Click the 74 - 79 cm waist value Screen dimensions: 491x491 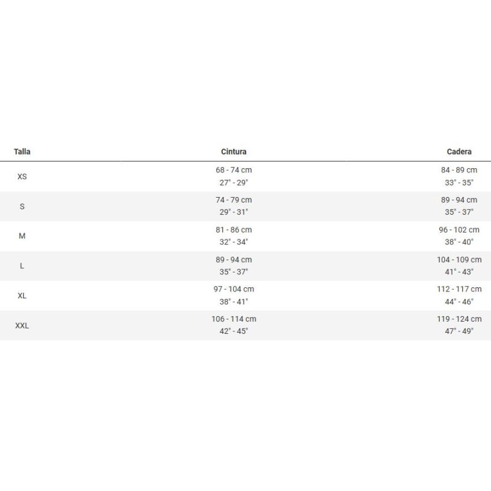(x=234, y=200)
